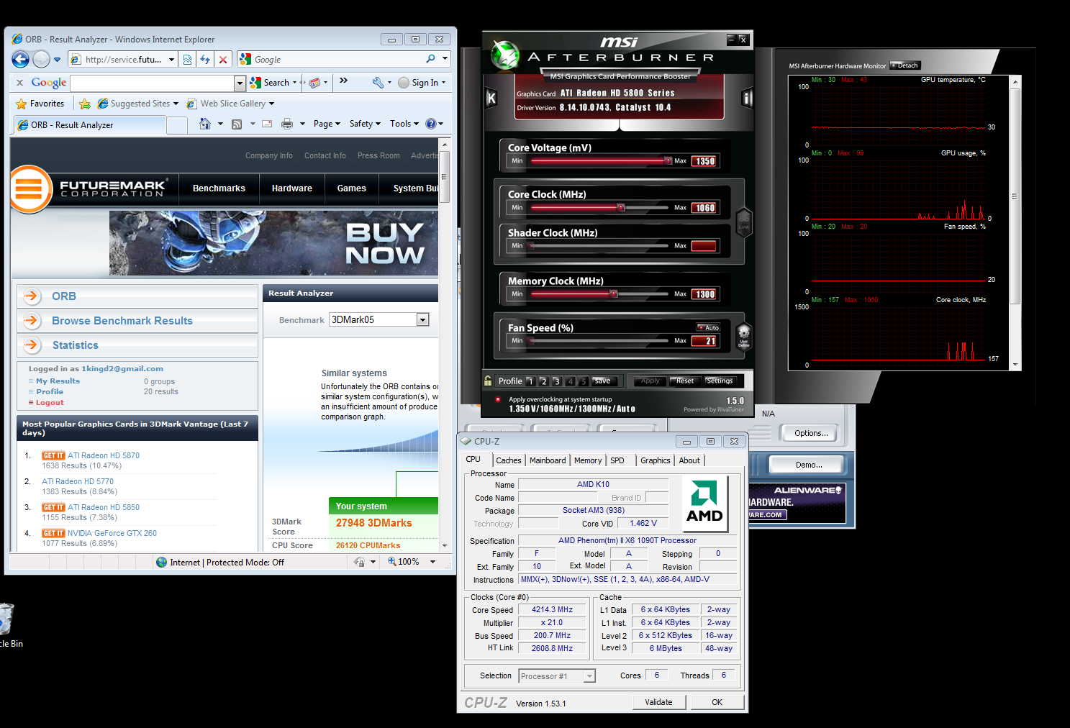This screenshot has height=728, width=1070.
Task: Open the Benchmark 3DMark05 dropdown
Action: [x=423, y=319]
